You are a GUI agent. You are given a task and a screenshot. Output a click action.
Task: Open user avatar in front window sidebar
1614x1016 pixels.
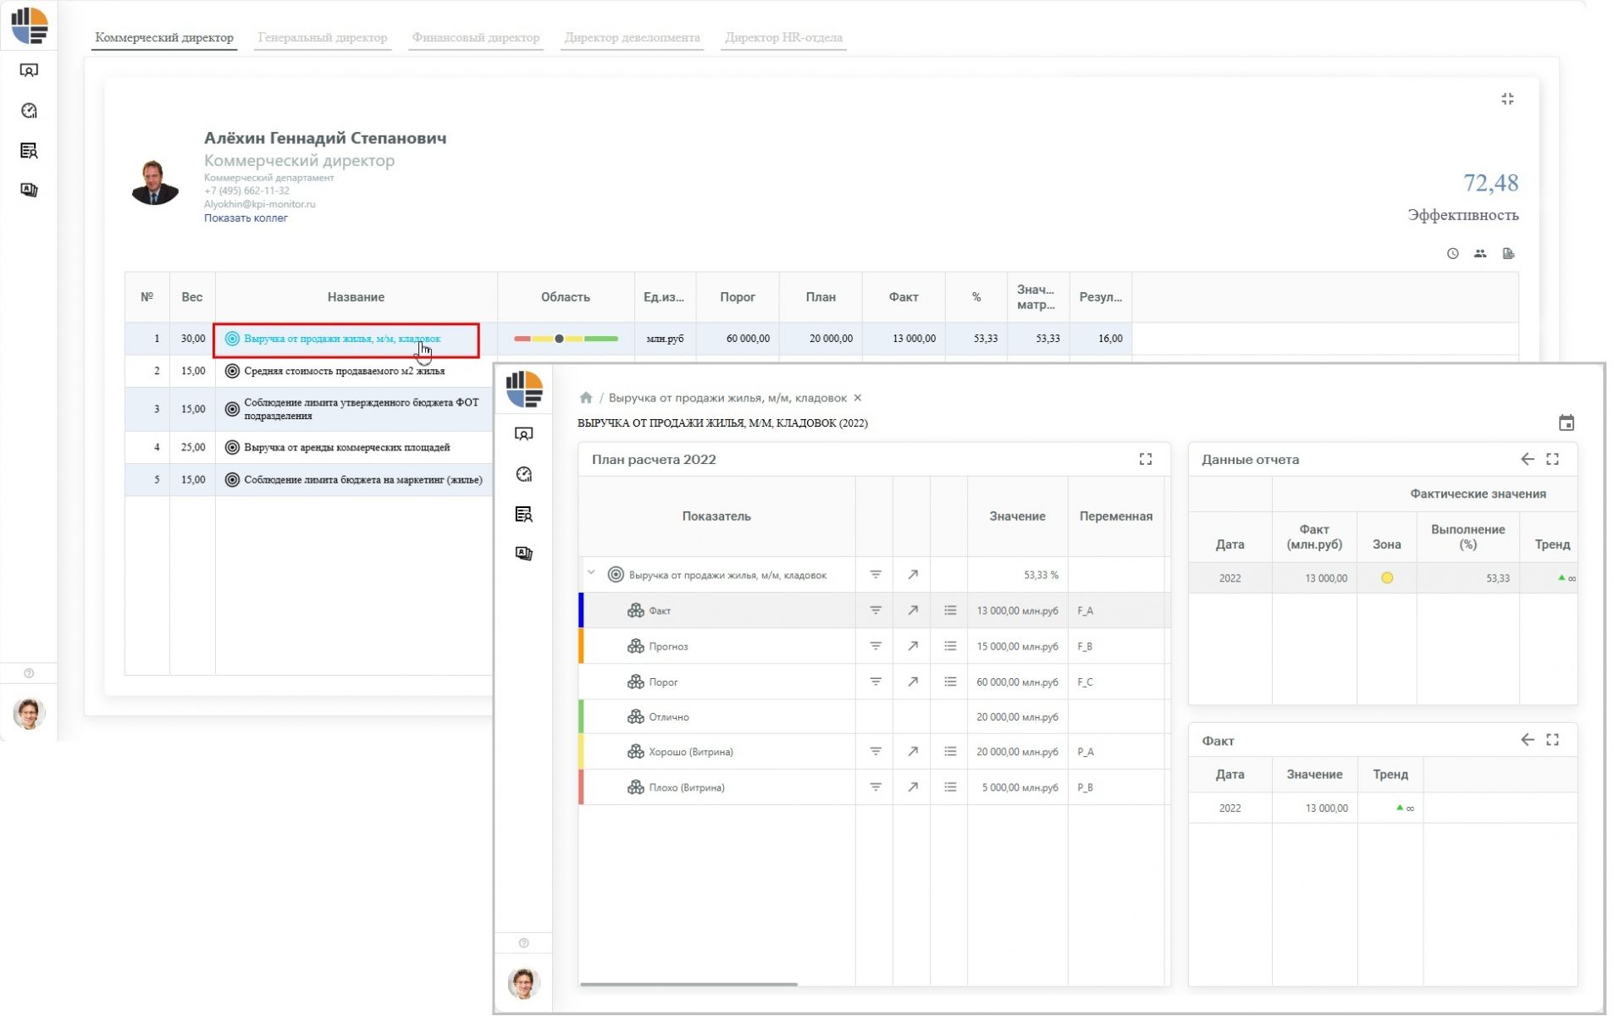(523, 983)
